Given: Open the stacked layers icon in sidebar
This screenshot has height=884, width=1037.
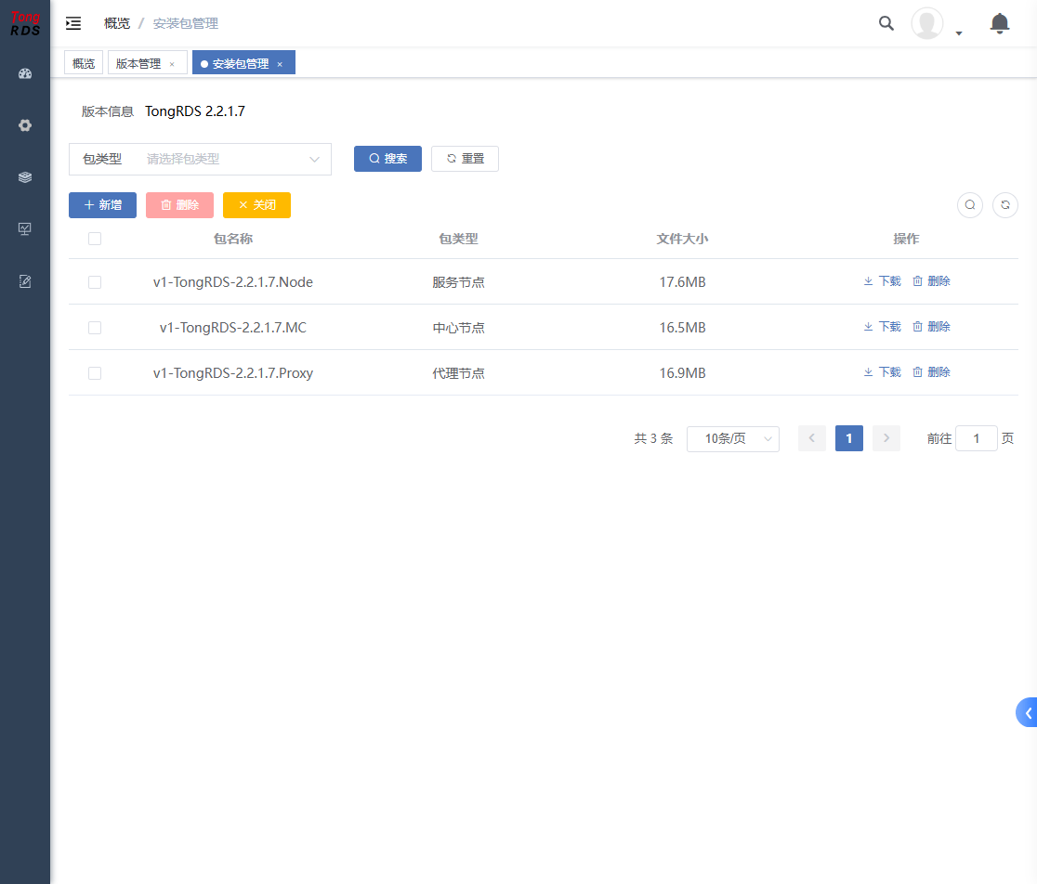Looking at the screenshot, I should tap(25, 177).
